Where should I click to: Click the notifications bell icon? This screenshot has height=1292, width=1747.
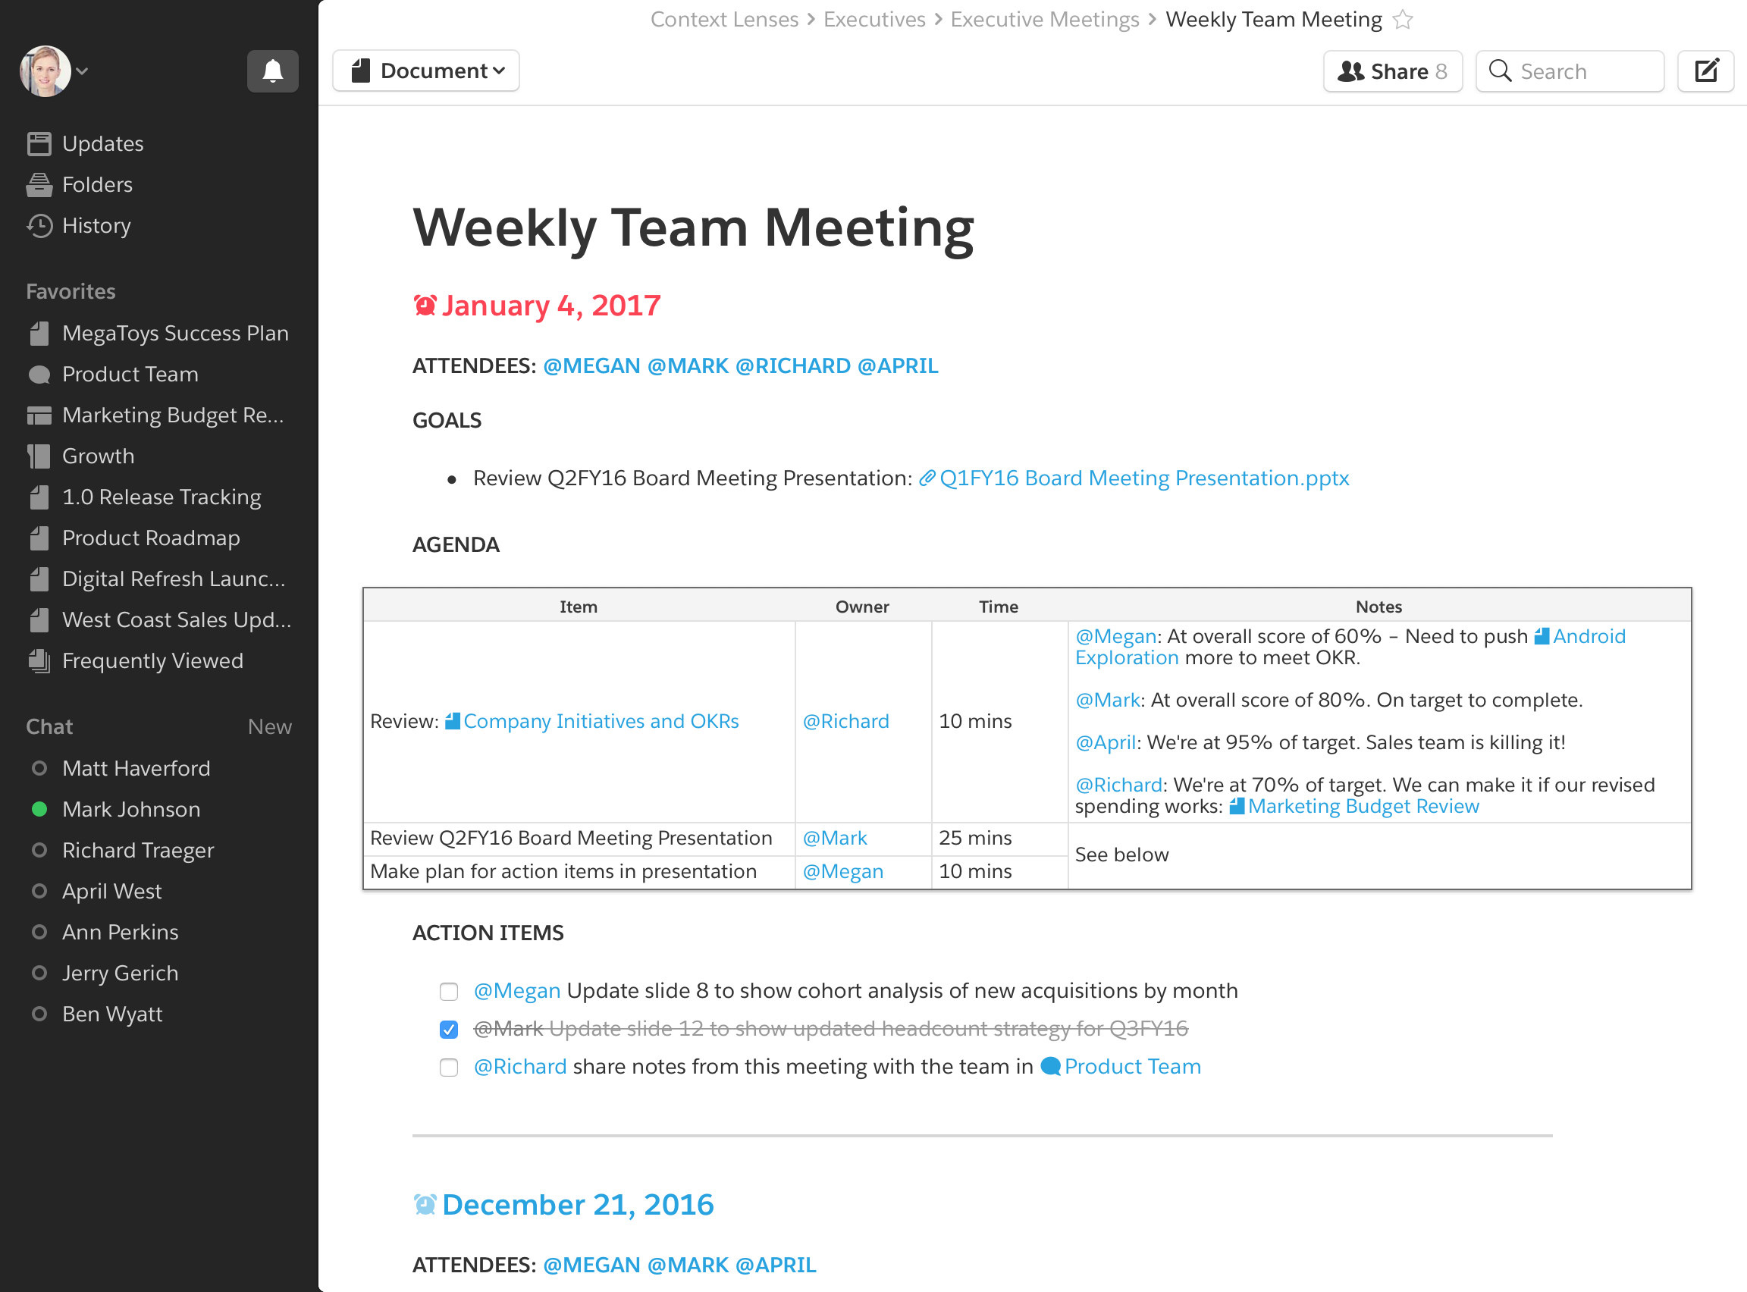click(x=272, y=71)
